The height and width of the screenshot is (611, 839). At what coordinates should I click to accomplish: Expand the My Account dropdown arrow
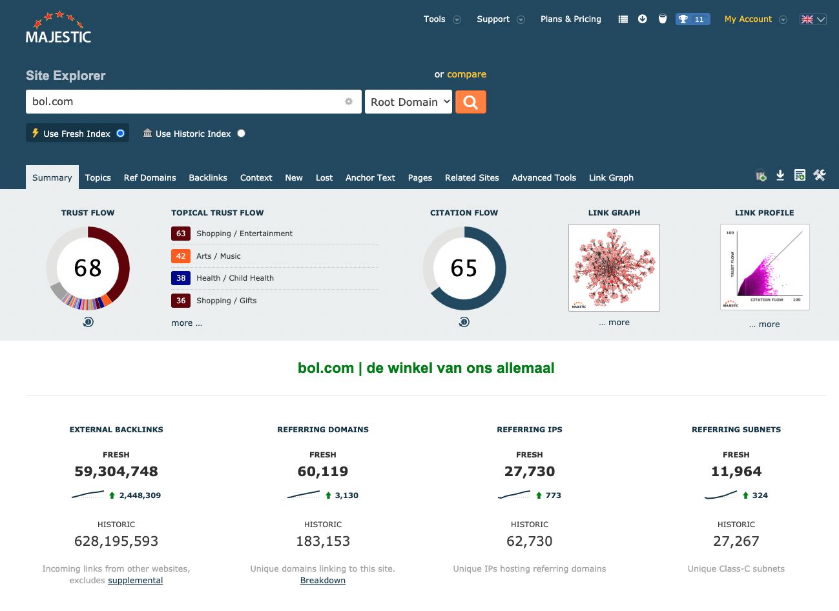click(783, 19)
